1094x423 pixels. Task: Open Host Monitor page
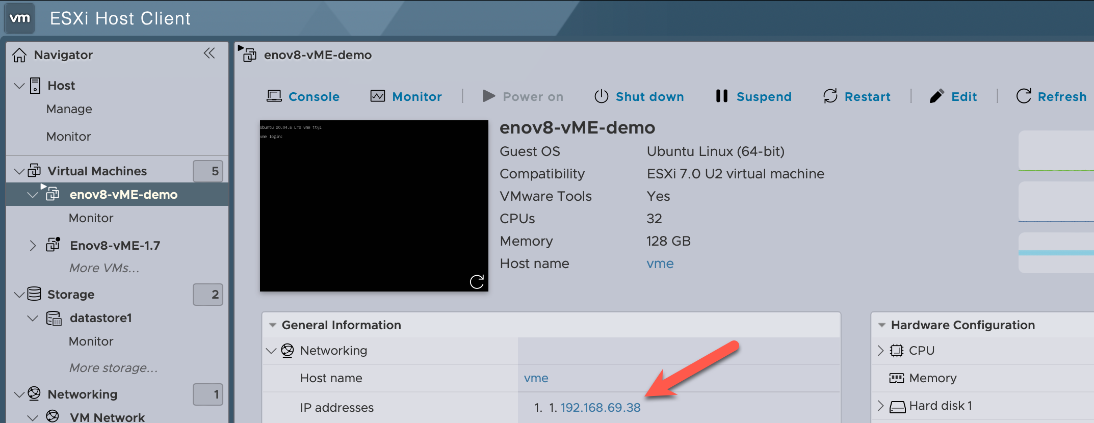pos(68,137)
